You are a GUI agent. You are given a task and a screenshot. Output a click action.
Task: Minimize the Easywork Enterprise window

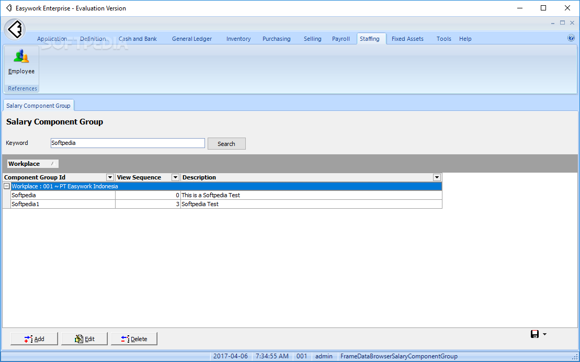[520, 8]
